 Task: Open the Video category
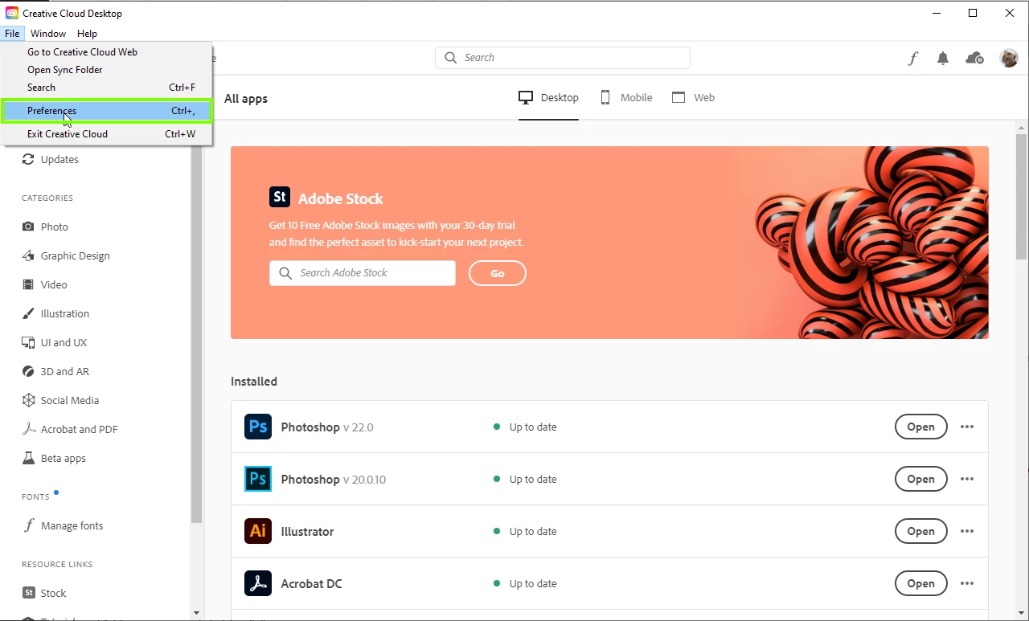(45, 284)
